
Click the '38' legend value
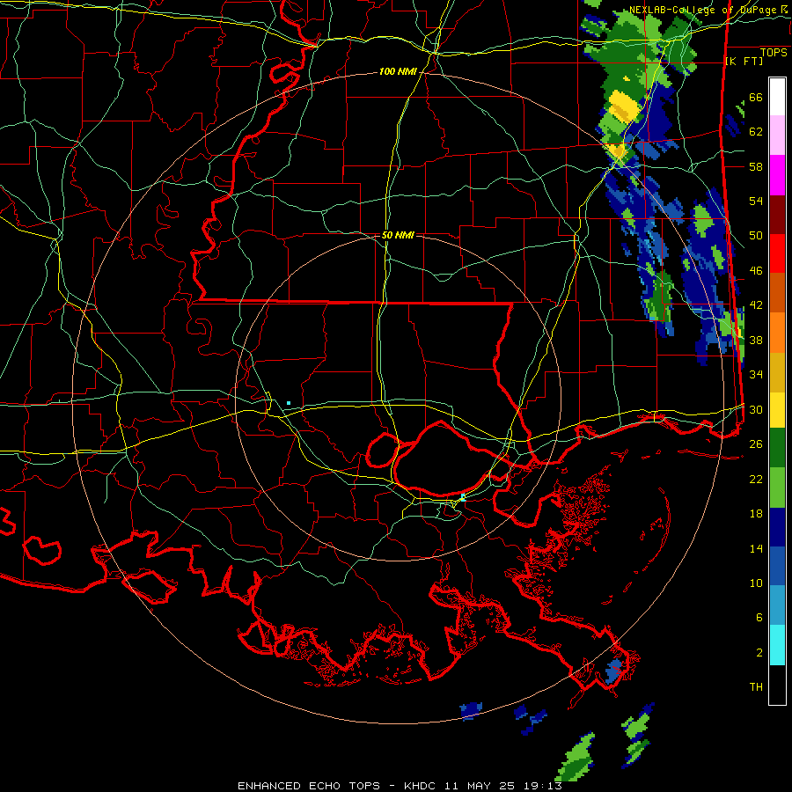pyautogui.click(x=756, y=340)
